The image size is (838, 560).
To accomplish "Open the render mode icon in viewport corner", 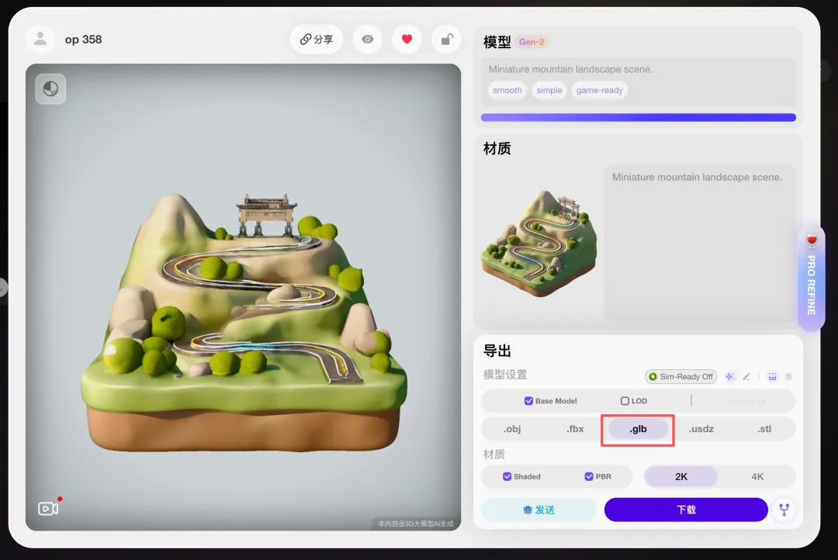I will pyautogui.click(x=50, y=89).
